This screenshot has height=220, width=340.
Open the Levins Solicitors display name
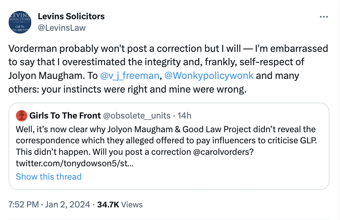pyautogui.click(x=71, y=16)
